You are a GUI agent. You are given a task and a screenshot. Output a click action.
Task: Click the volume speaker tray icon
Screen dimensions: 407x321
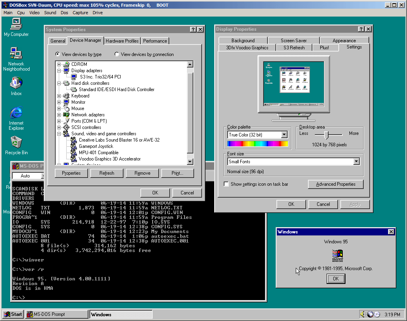362,314
